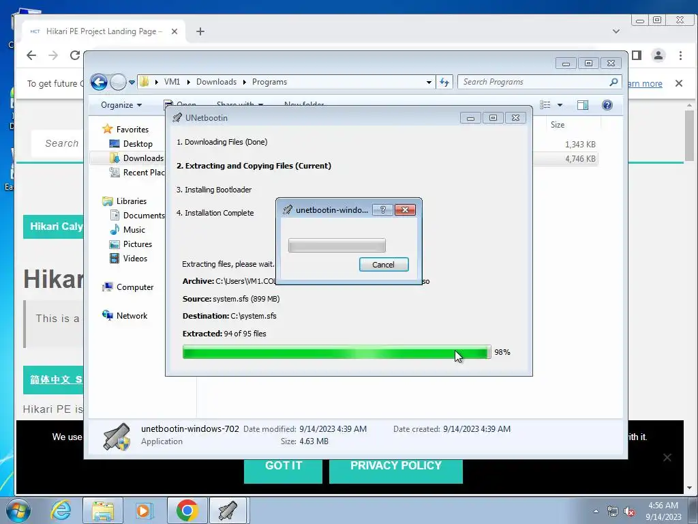Select Music library in the navigation pane
The image size is (698, 524).
pyautogui.click(x=127, y=230)
